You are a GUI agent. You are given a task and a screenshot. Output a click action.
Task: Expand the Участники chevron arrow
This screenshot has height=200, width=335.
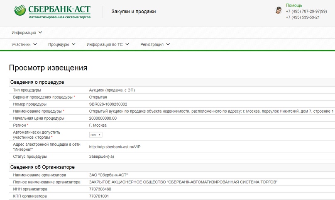click(35, 44)
